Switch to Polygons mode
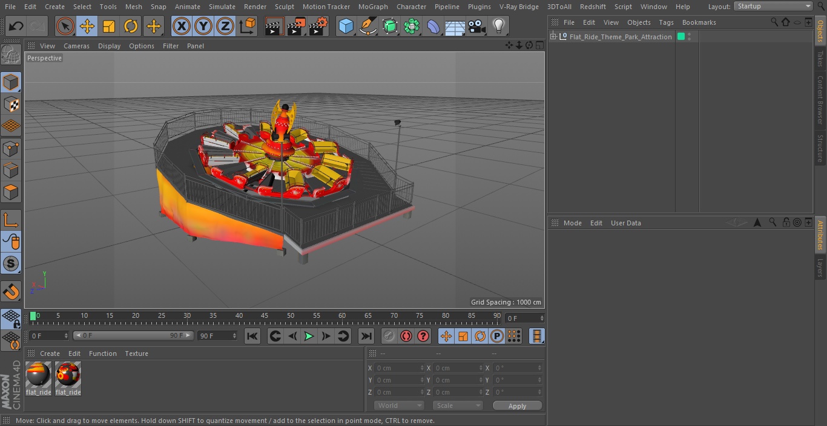This screenshot has height=426, width=827. 11,193
